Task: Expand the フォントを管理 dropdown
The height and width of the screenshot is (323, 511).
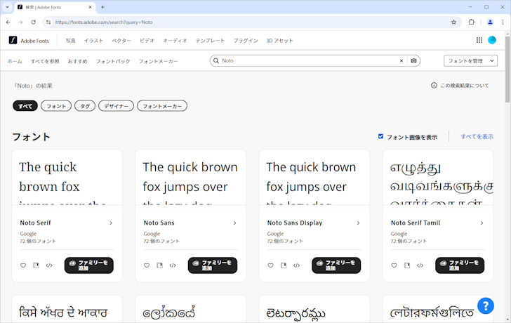Action: click(x=470, y=61)
